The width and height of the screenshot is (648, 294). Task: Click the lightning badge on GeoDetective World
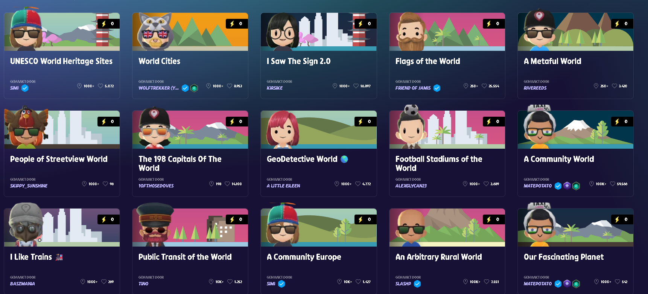[365, 122]
